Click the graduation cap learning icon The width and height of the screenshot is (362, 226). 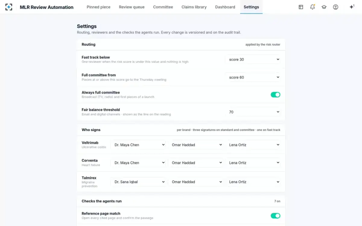click(324, 7)
